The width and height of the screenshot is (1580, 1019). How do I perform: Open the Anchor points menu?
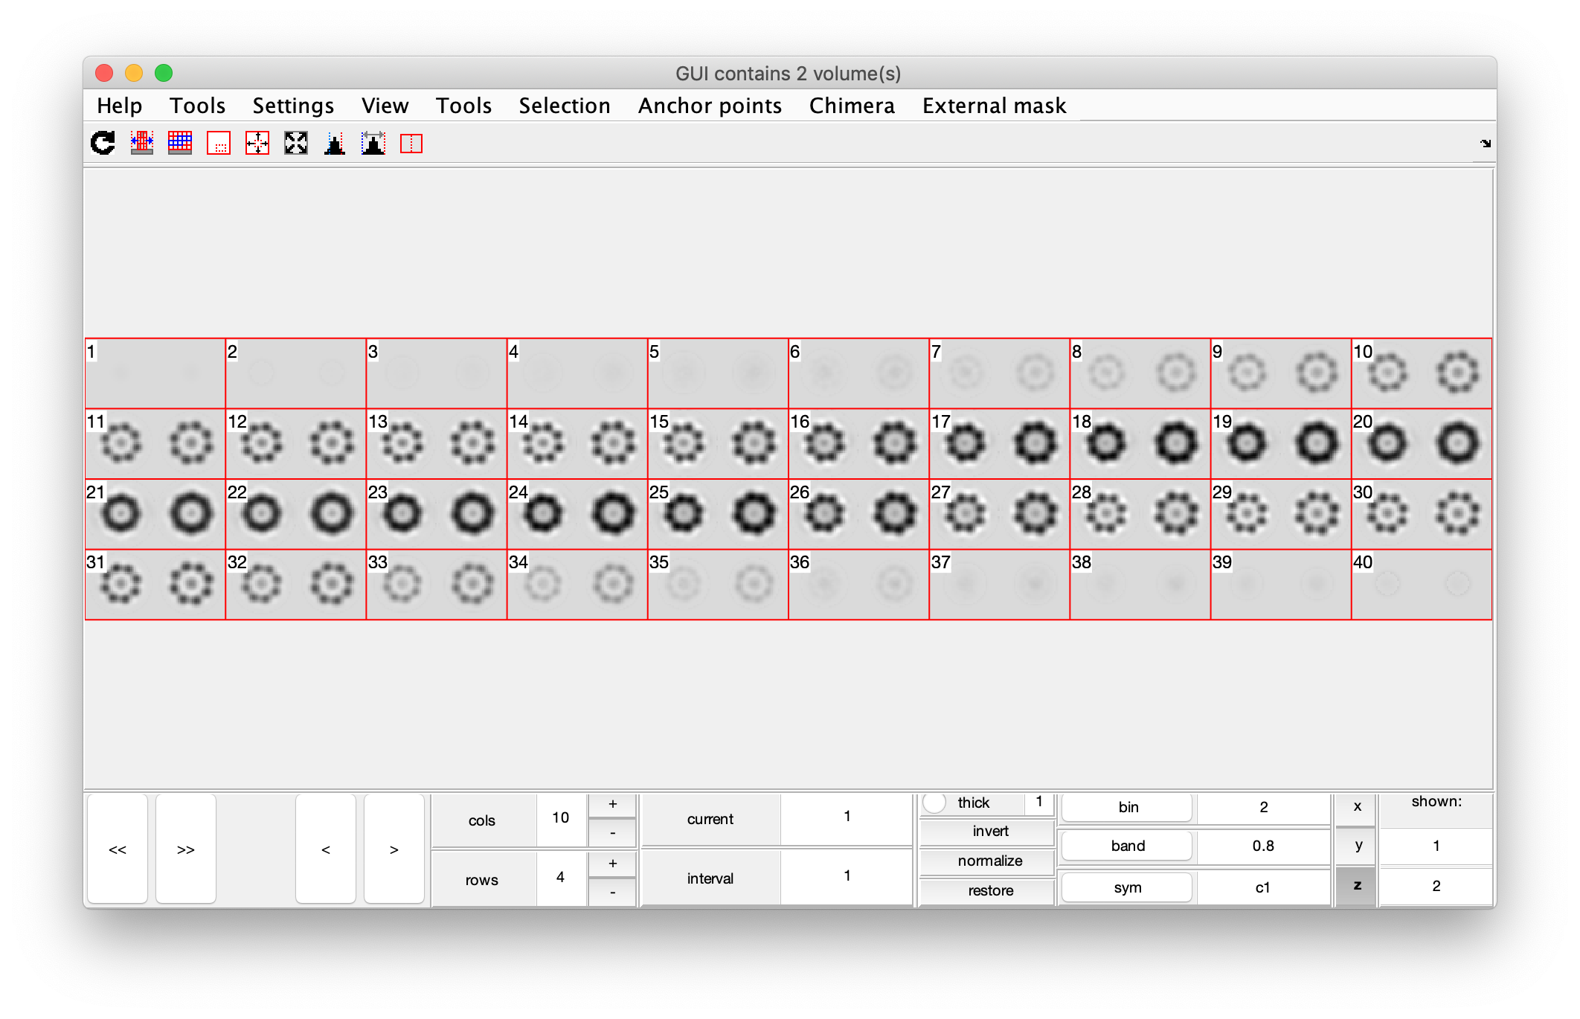pyautogui.click(x=710, y=106)
